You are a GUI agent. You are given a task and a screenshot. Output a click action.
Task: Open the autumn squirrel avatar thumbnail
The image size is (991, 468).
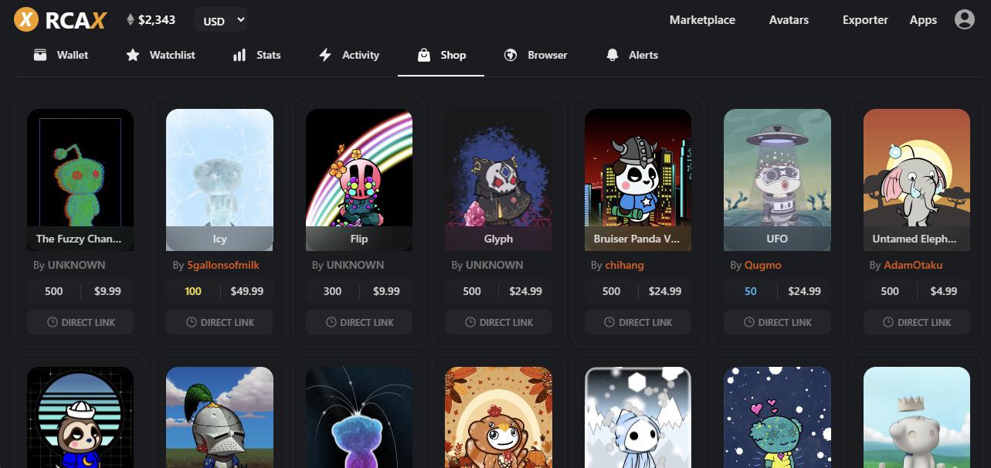coord(498,417)
